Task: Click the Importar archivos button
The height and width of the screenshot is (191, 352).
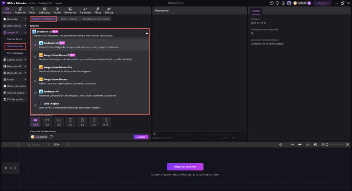Action: (185, 167)
